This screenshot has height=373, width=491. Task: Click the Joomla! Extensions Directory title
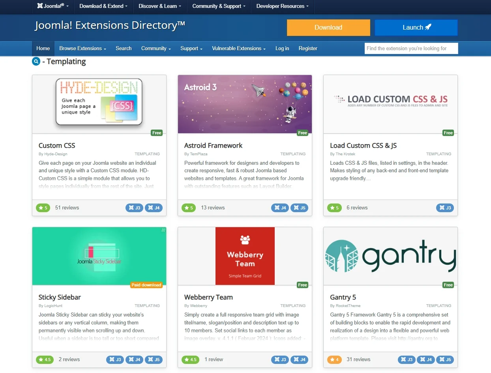coord(110,26)
